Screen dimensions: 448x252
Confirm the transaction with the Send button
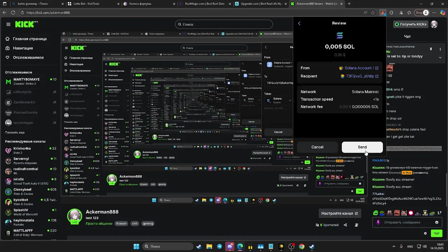point(362,147)
